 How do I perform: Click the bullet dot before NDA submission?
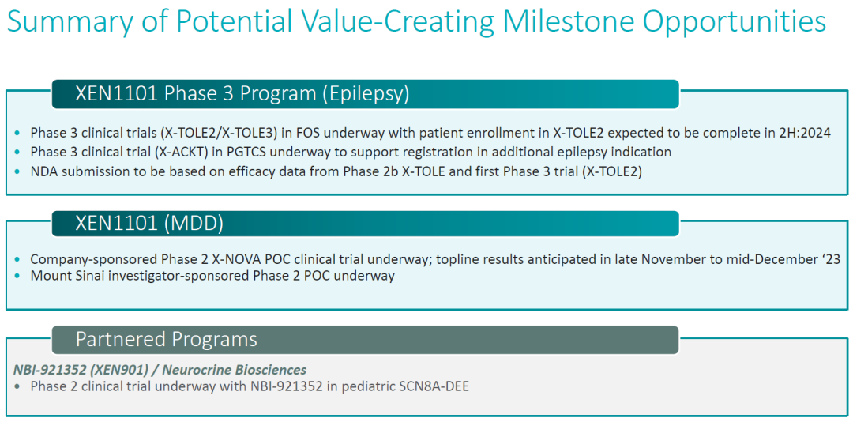pyautogui.click(x=19, y=171)
